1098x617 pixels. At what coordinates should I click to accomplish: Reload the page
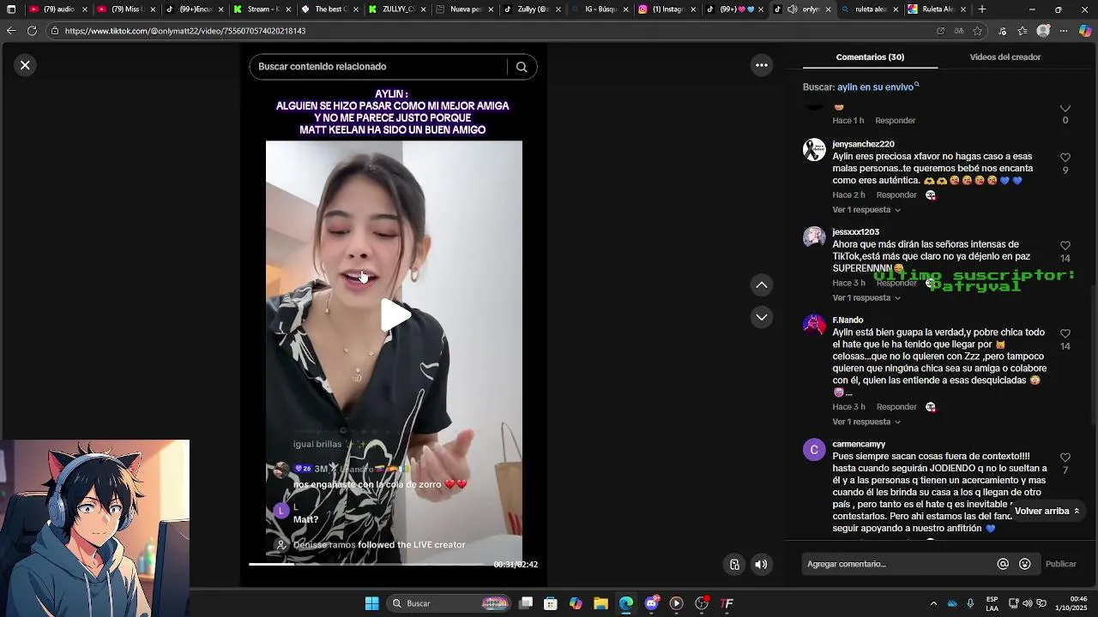pyautogui.click(x=32, y=31)
